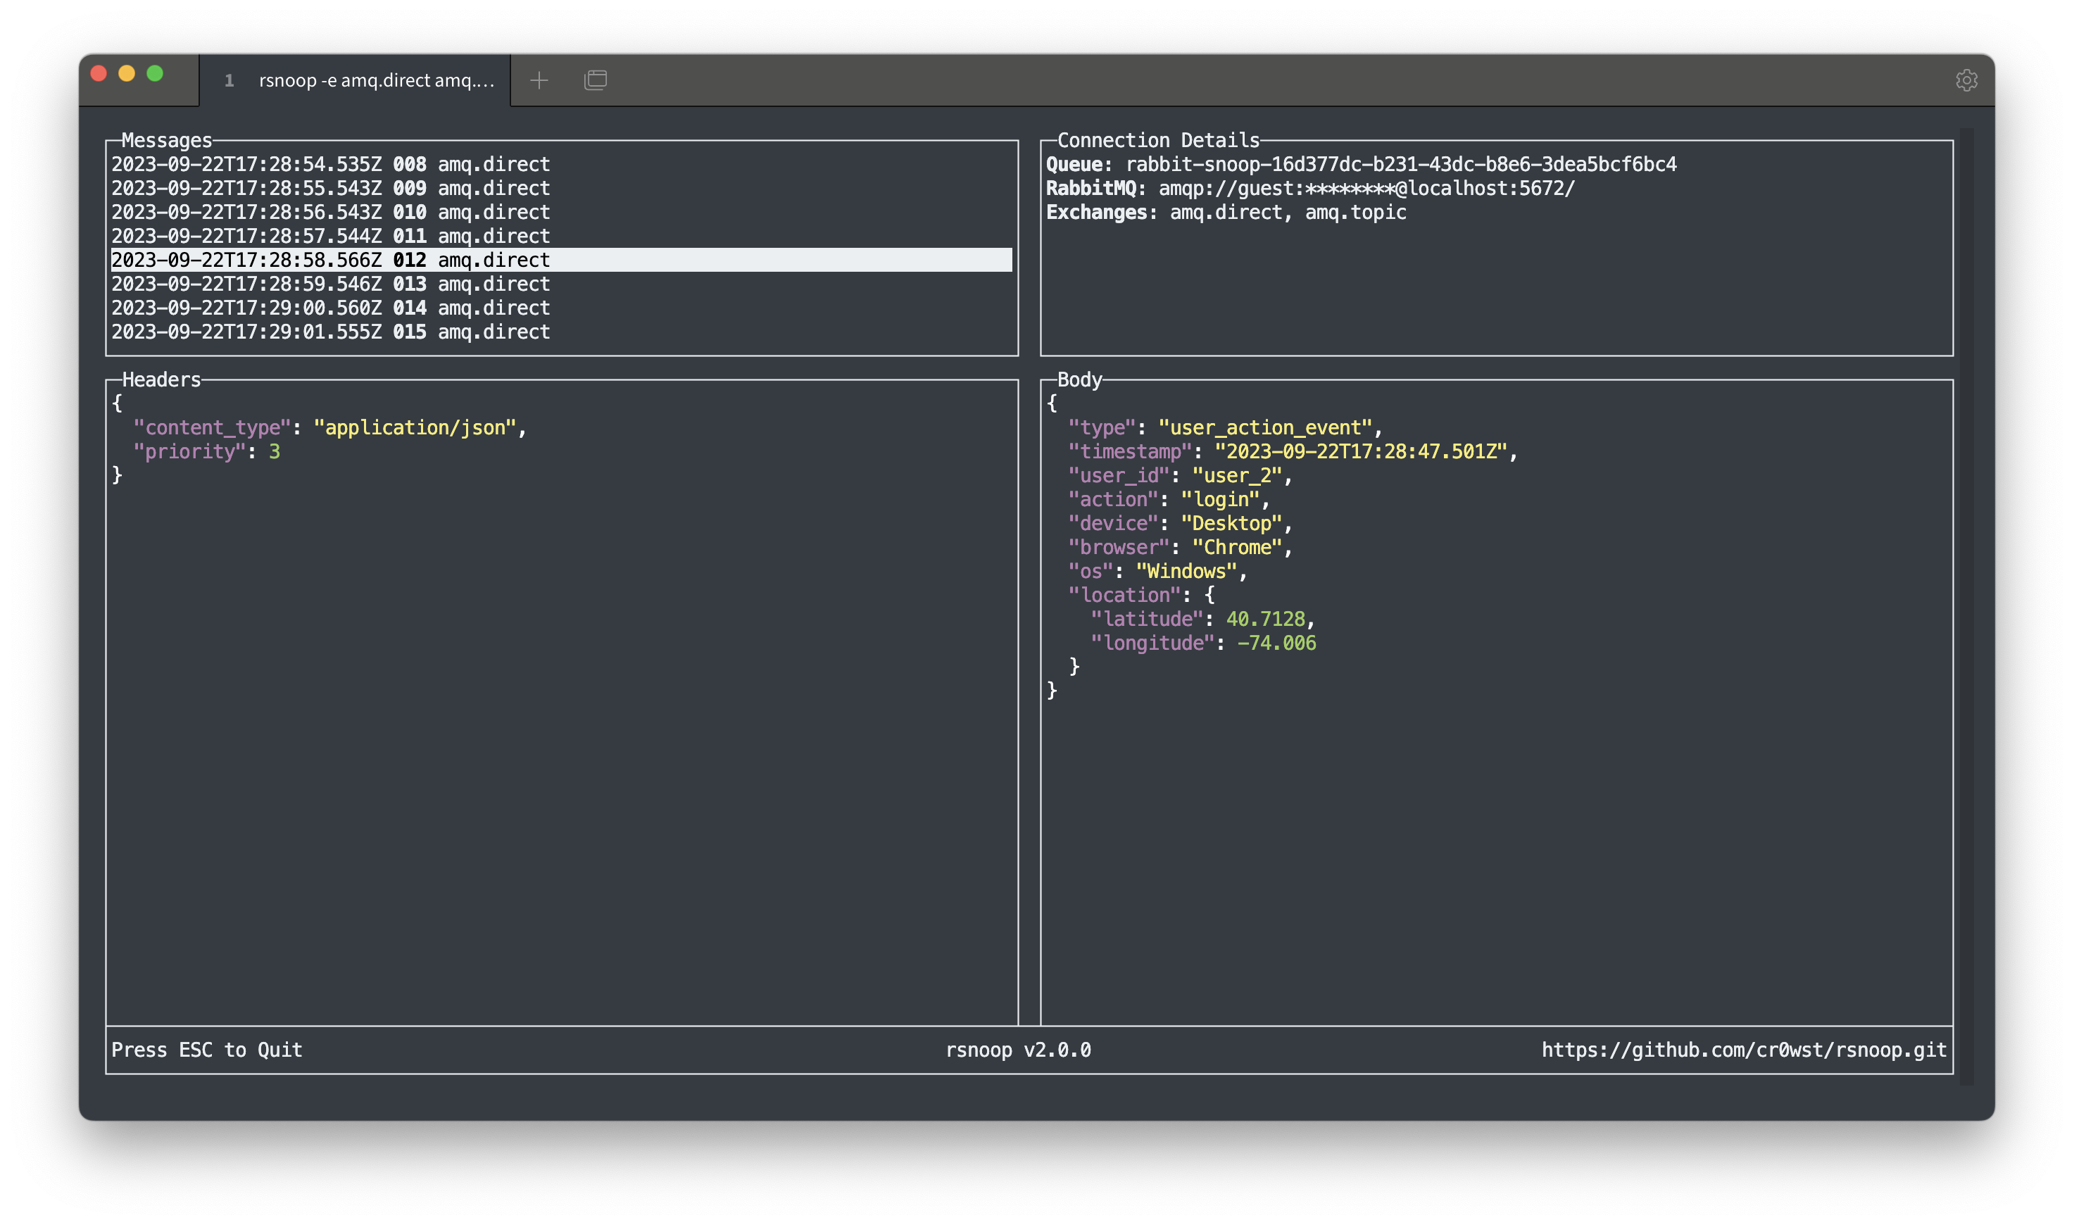Click the "content_type" header key

click(x=211, y=427)
